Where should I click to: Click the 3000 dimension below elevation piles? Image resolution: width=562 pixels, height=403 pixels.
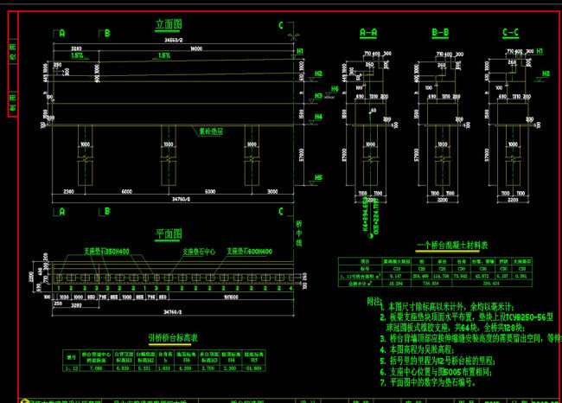tap(272, 191)
